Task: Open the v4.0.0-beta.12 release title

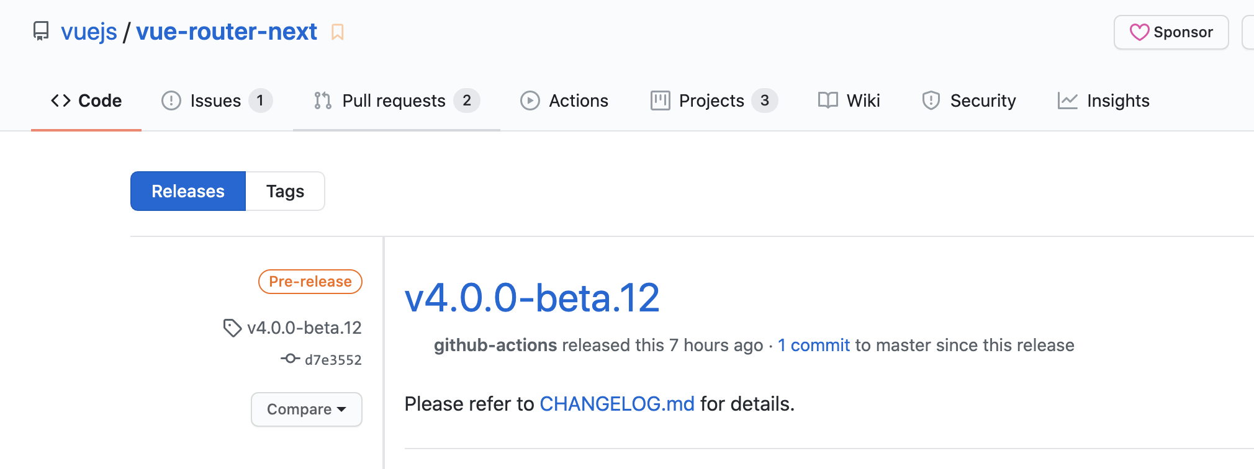Action: pyautogui.click(x=532, y=298)
